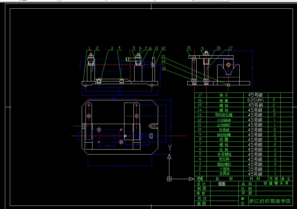The width and height of the screenshot is (297, 209).
Task: Click balloon number 13 beside front view
Action: [163, 57]
